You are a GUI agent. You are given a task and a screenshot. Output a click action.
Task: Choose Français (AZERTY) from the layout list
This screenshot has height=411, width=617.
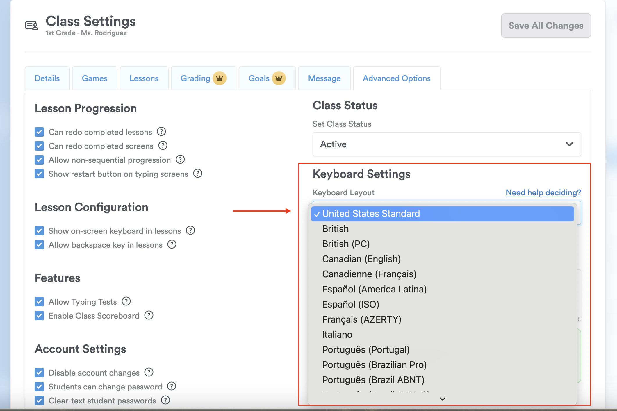(x=362, y=319)
